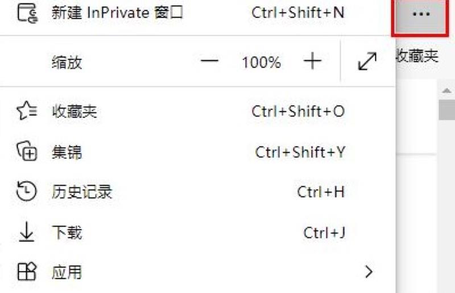The width and height of the screenshot is (455, 293).
Task: Click the History clock icon
Action: pos(27,191)
